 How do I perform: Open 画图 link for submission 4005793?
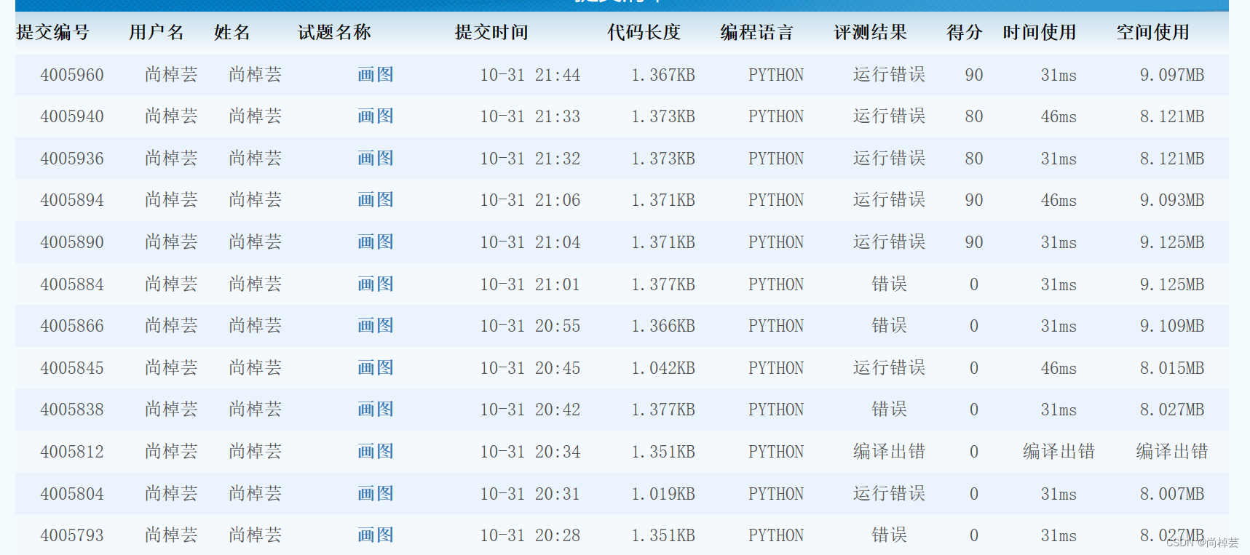click(x=376, y=535)
